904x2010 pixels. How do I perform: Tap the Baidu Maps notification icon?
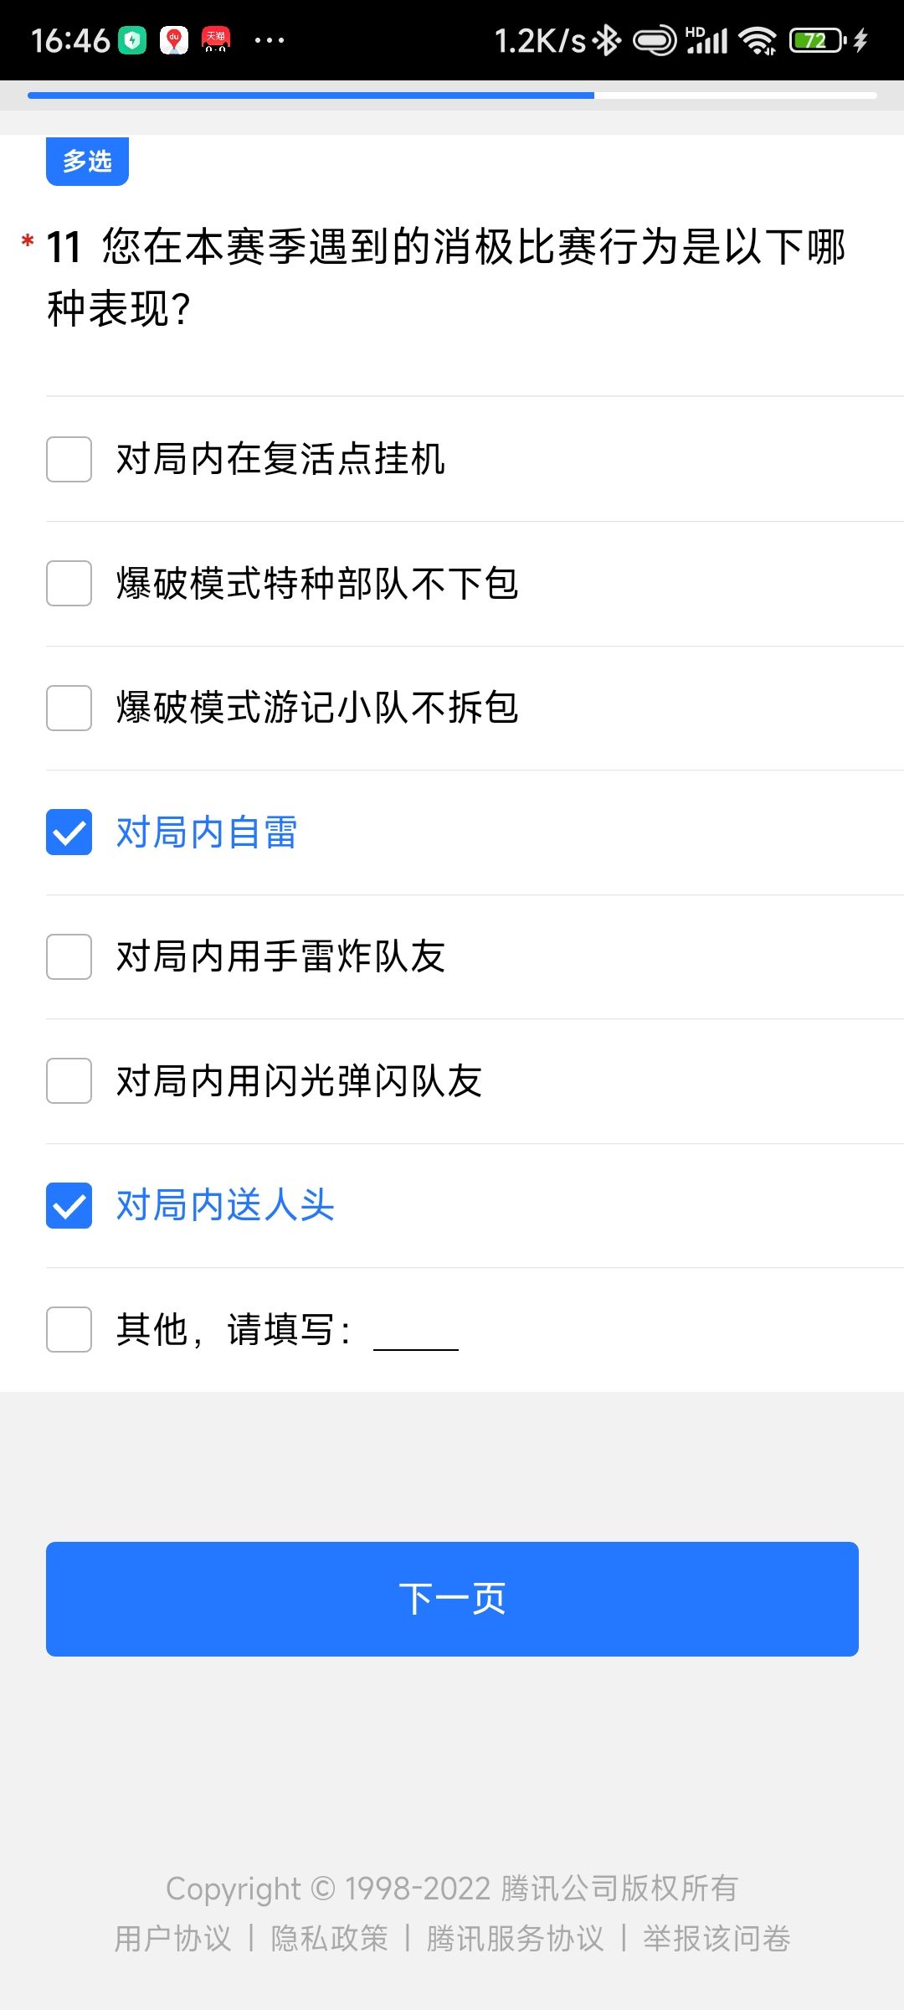click(x=174, y=40)
